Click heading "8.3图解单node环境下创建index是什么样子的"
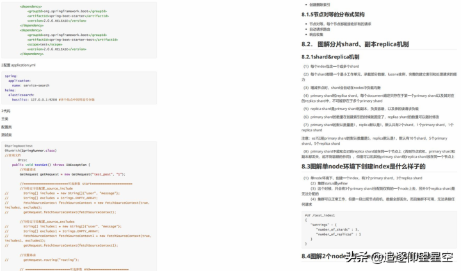The height and width of the screenshot is (271, 461). [364, 167]
